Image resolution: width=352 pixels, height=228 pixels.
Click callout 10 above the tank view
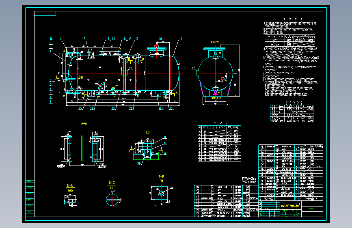tap(51, 39)
